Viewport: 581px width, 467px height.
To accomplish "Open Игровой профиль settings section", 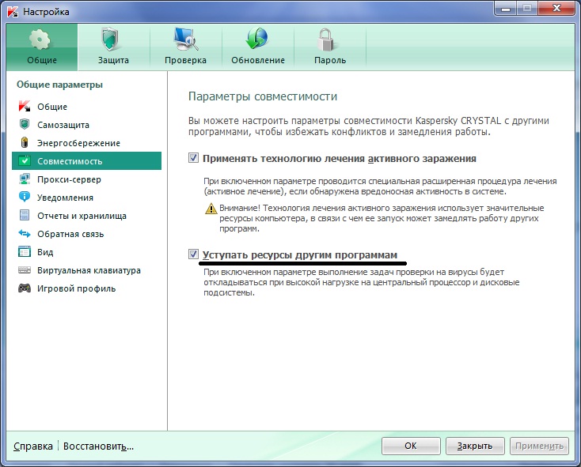I will (x=87, y=288).
